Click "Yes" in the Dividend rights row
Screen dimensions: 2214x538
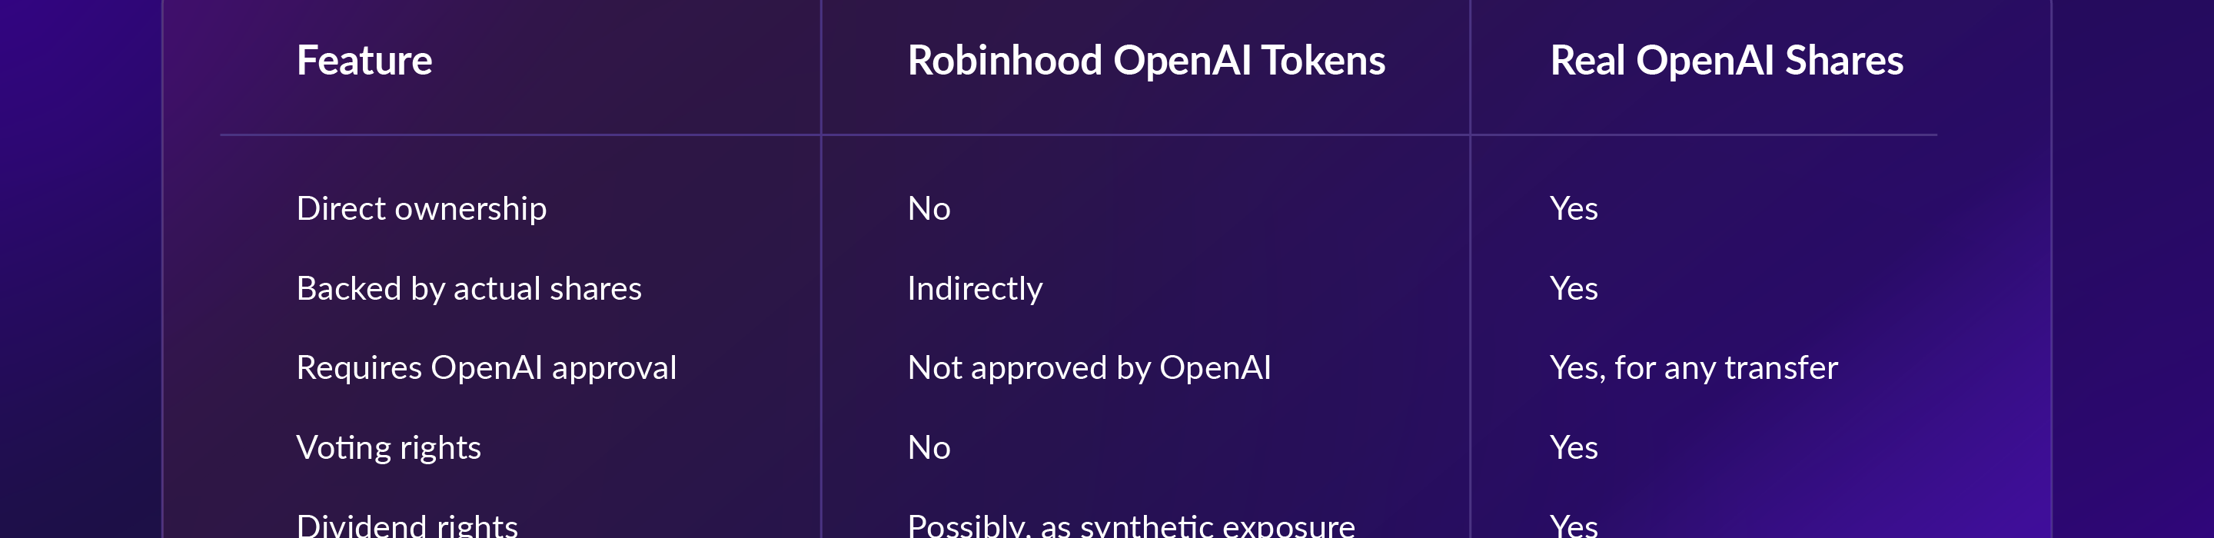tap(1573, 525)
